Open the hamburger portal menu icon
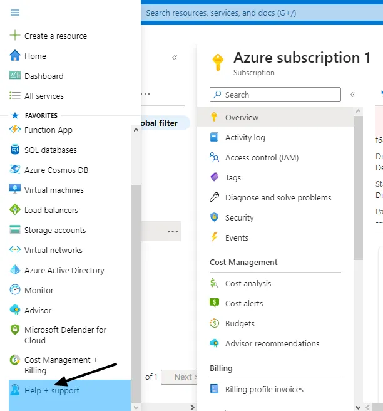383x411 pixels. [15, 13]
